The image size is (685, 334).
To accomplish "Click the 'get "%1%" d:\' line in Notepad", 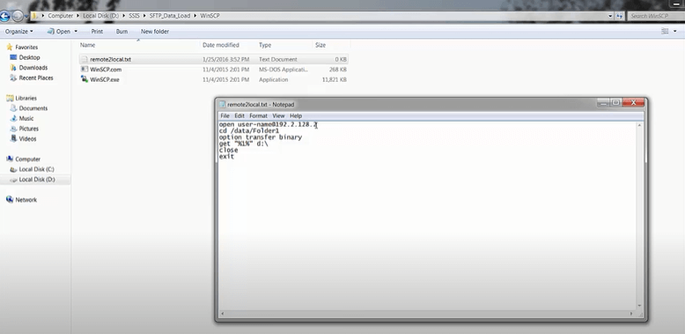I will coord(243,144).
